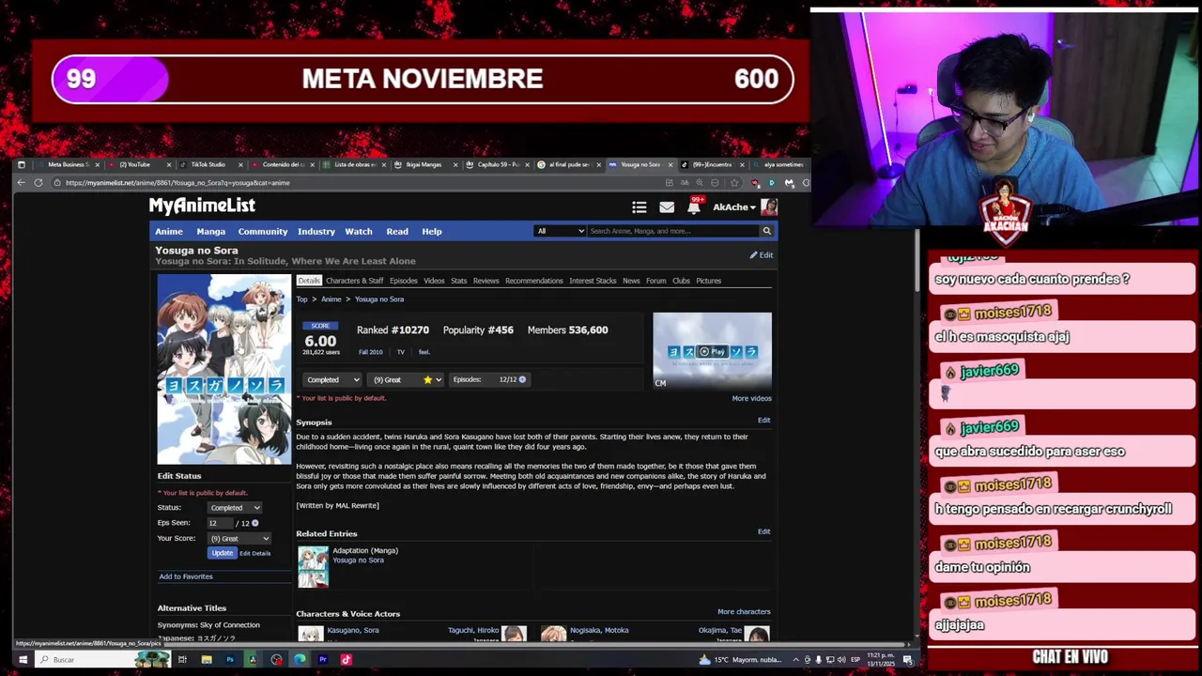Click the Eps Seen number field
The height and width of the screenshot is (676, 1202).
click(x=220, y=523)
